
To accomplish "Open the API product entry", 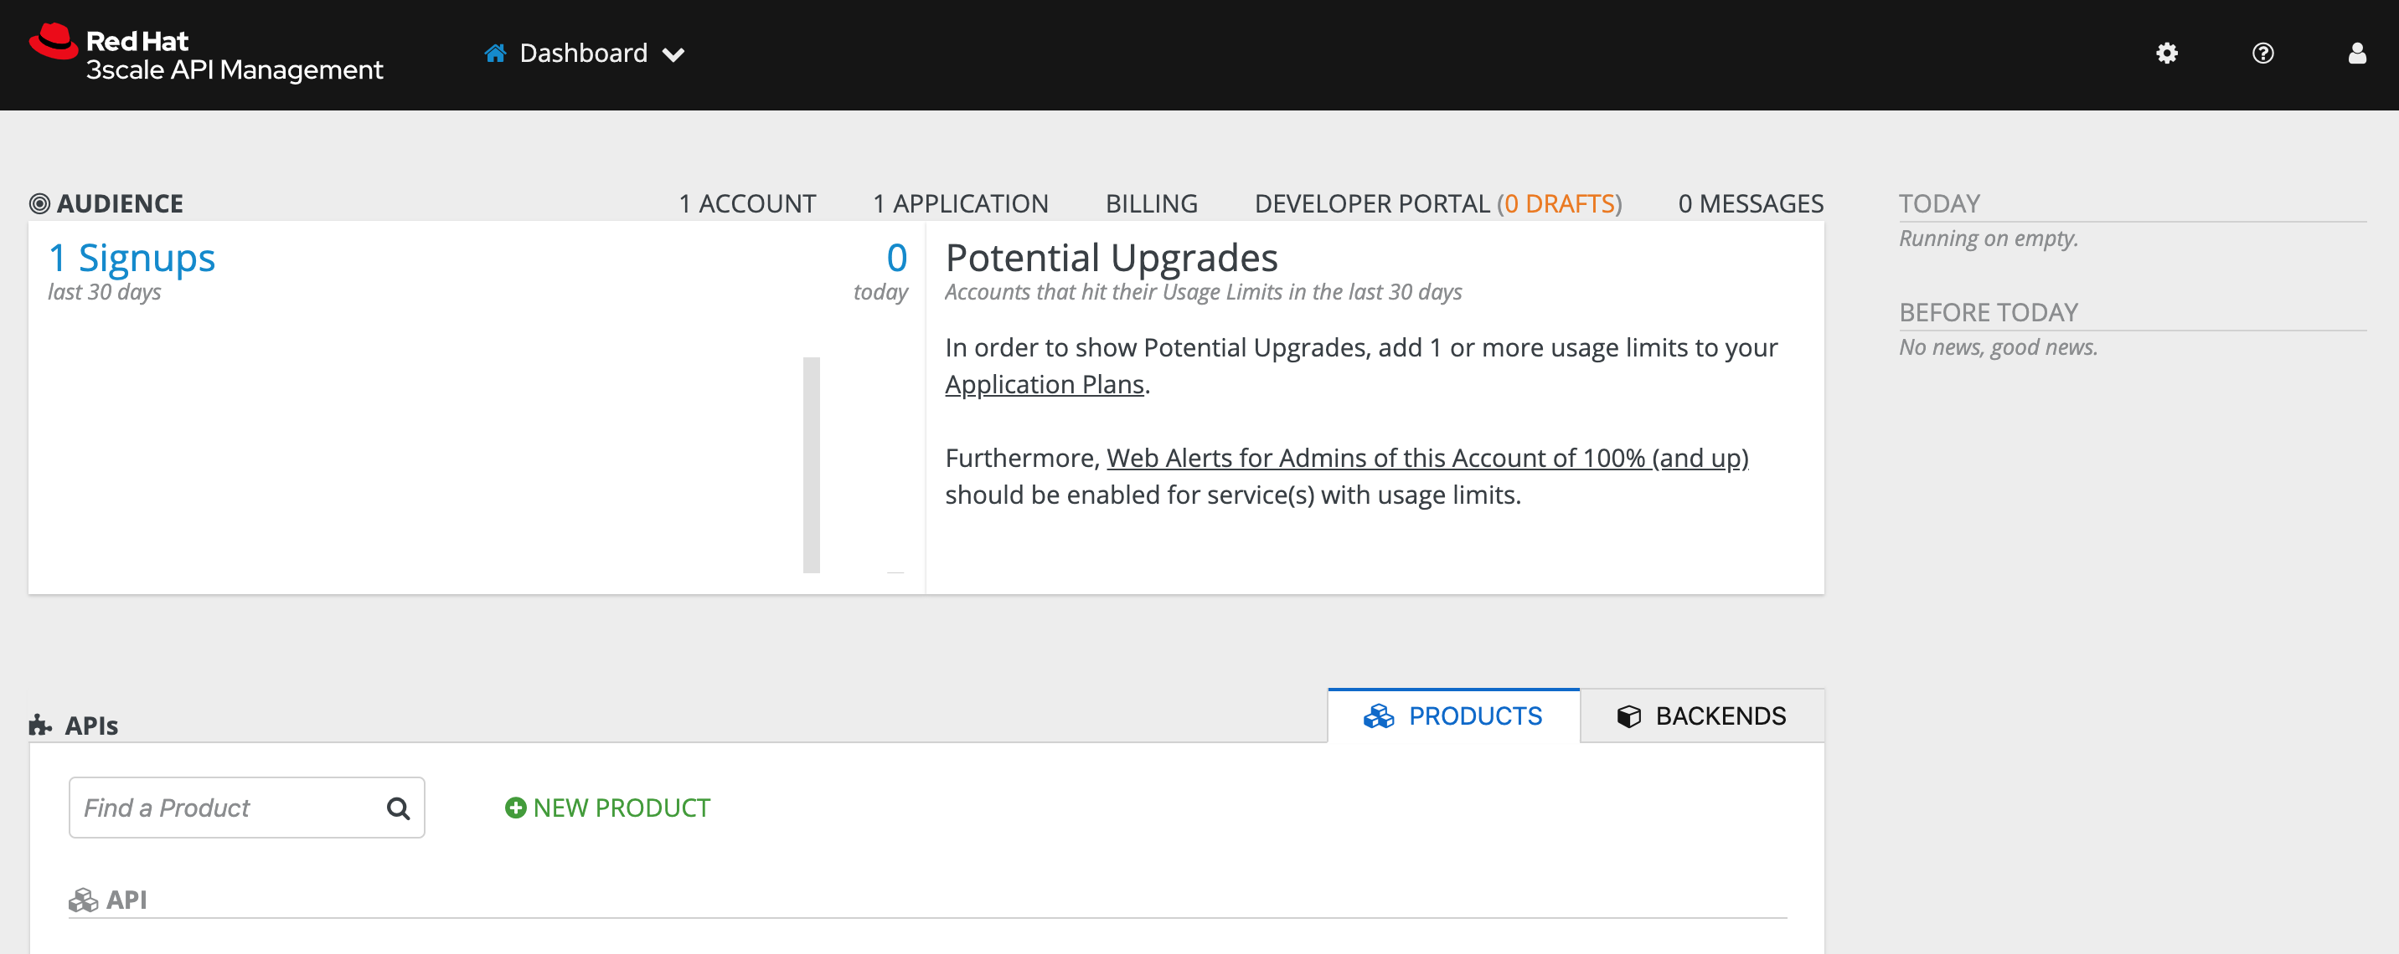I will pyautogui.click(x=126, y=900).
